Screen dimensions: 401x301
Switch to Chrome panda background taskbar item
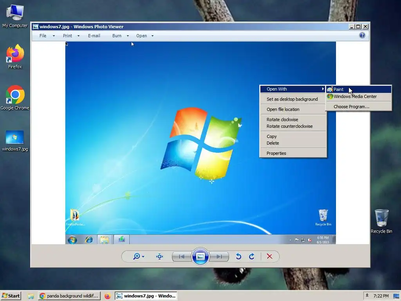pos(69,296)
